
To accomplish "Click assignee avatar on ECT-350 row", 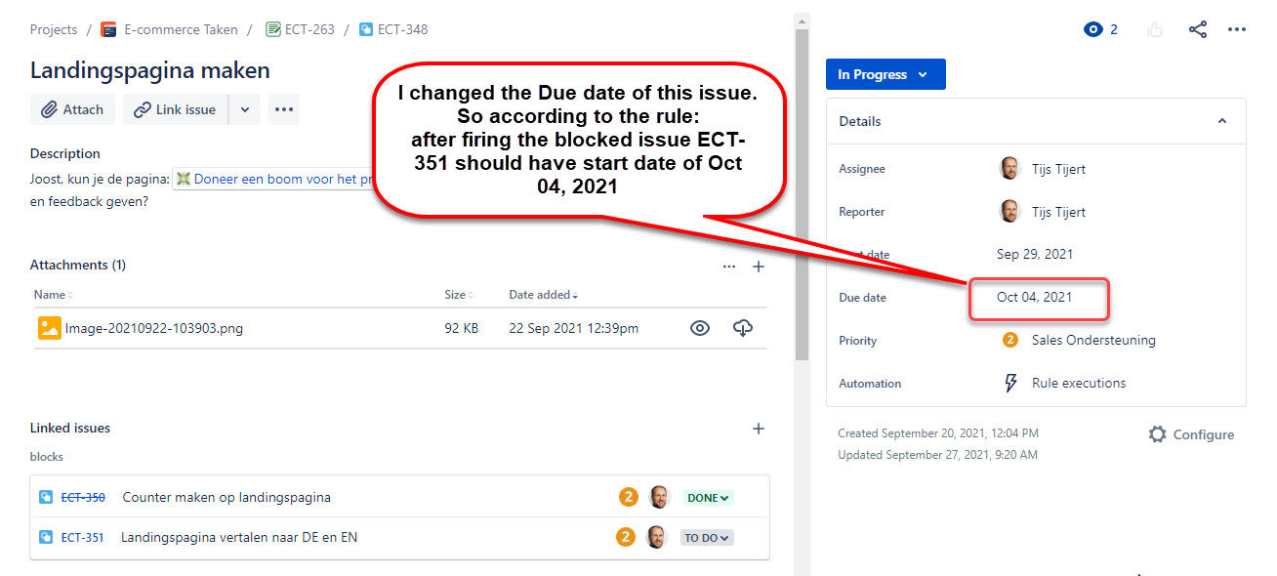I will 660,497.
